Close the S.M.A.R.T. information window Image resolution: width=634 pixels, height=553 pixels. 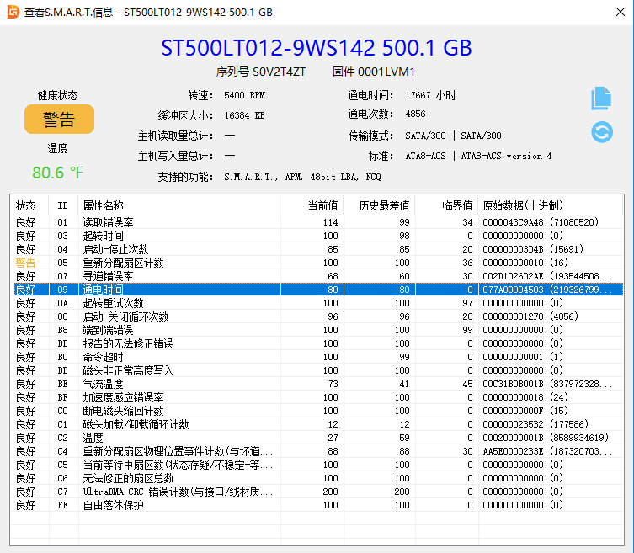(621, 12)
